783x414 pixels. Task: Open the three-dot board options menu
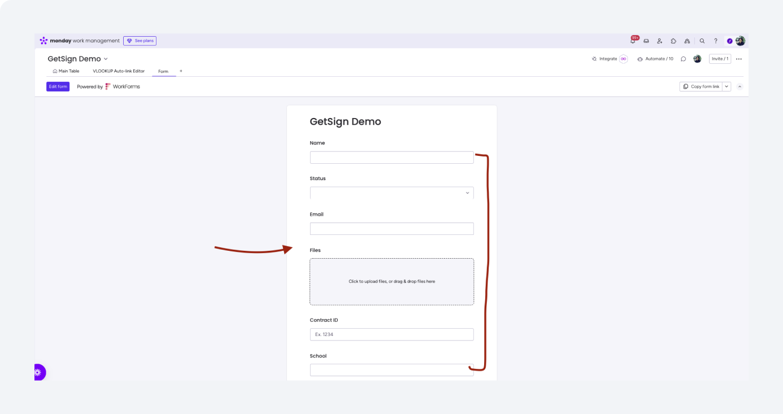pos(739,59)
